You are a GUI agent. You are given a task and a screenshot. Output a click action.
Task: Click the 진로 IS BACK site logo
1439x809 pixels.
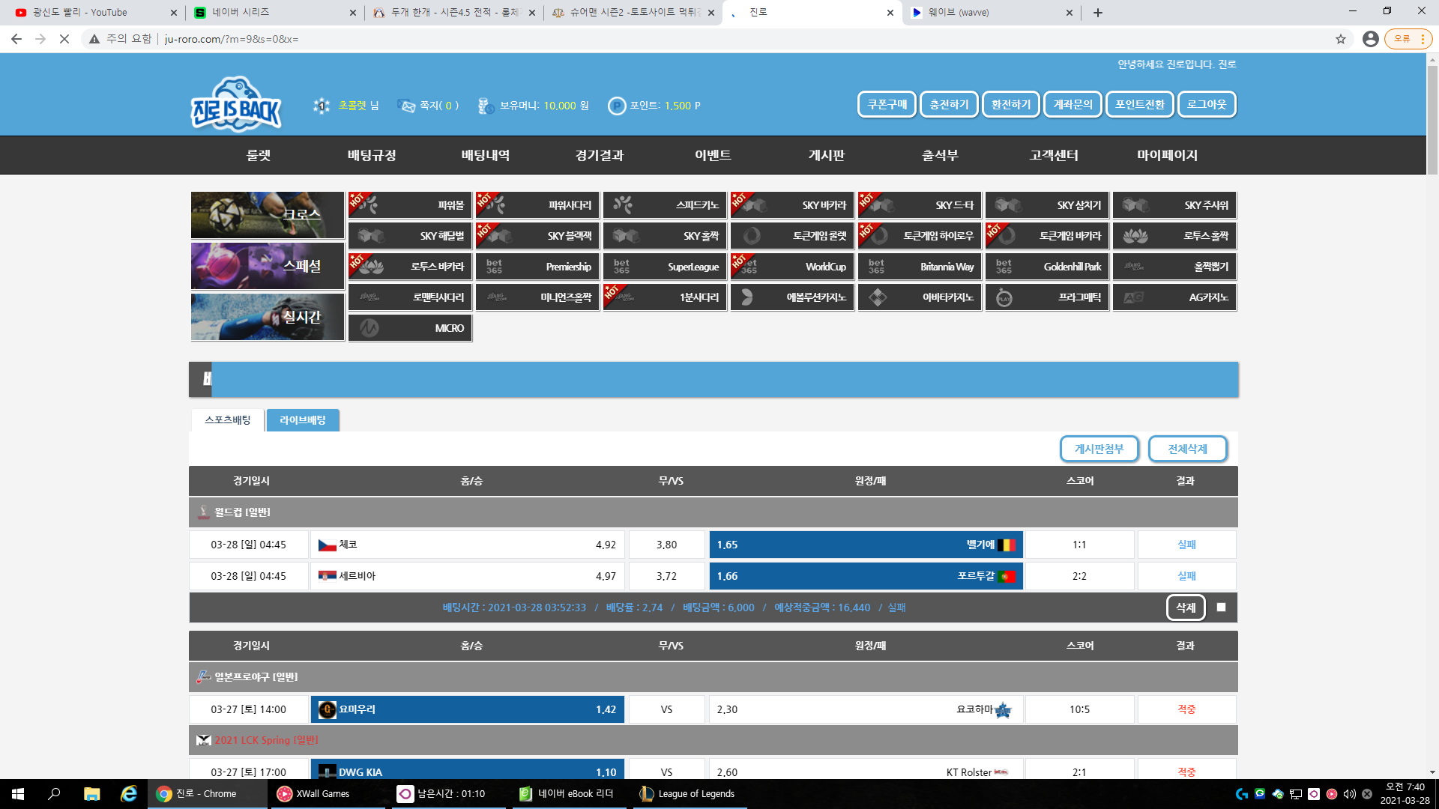236,105
